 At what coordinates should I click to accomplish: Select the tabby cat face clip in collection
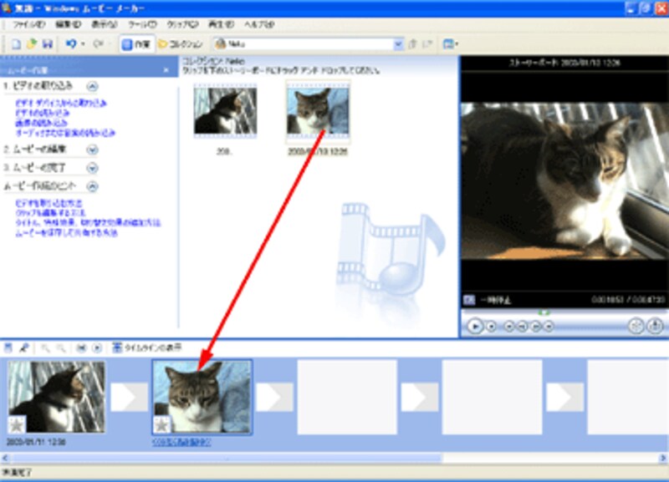(319, 111)
